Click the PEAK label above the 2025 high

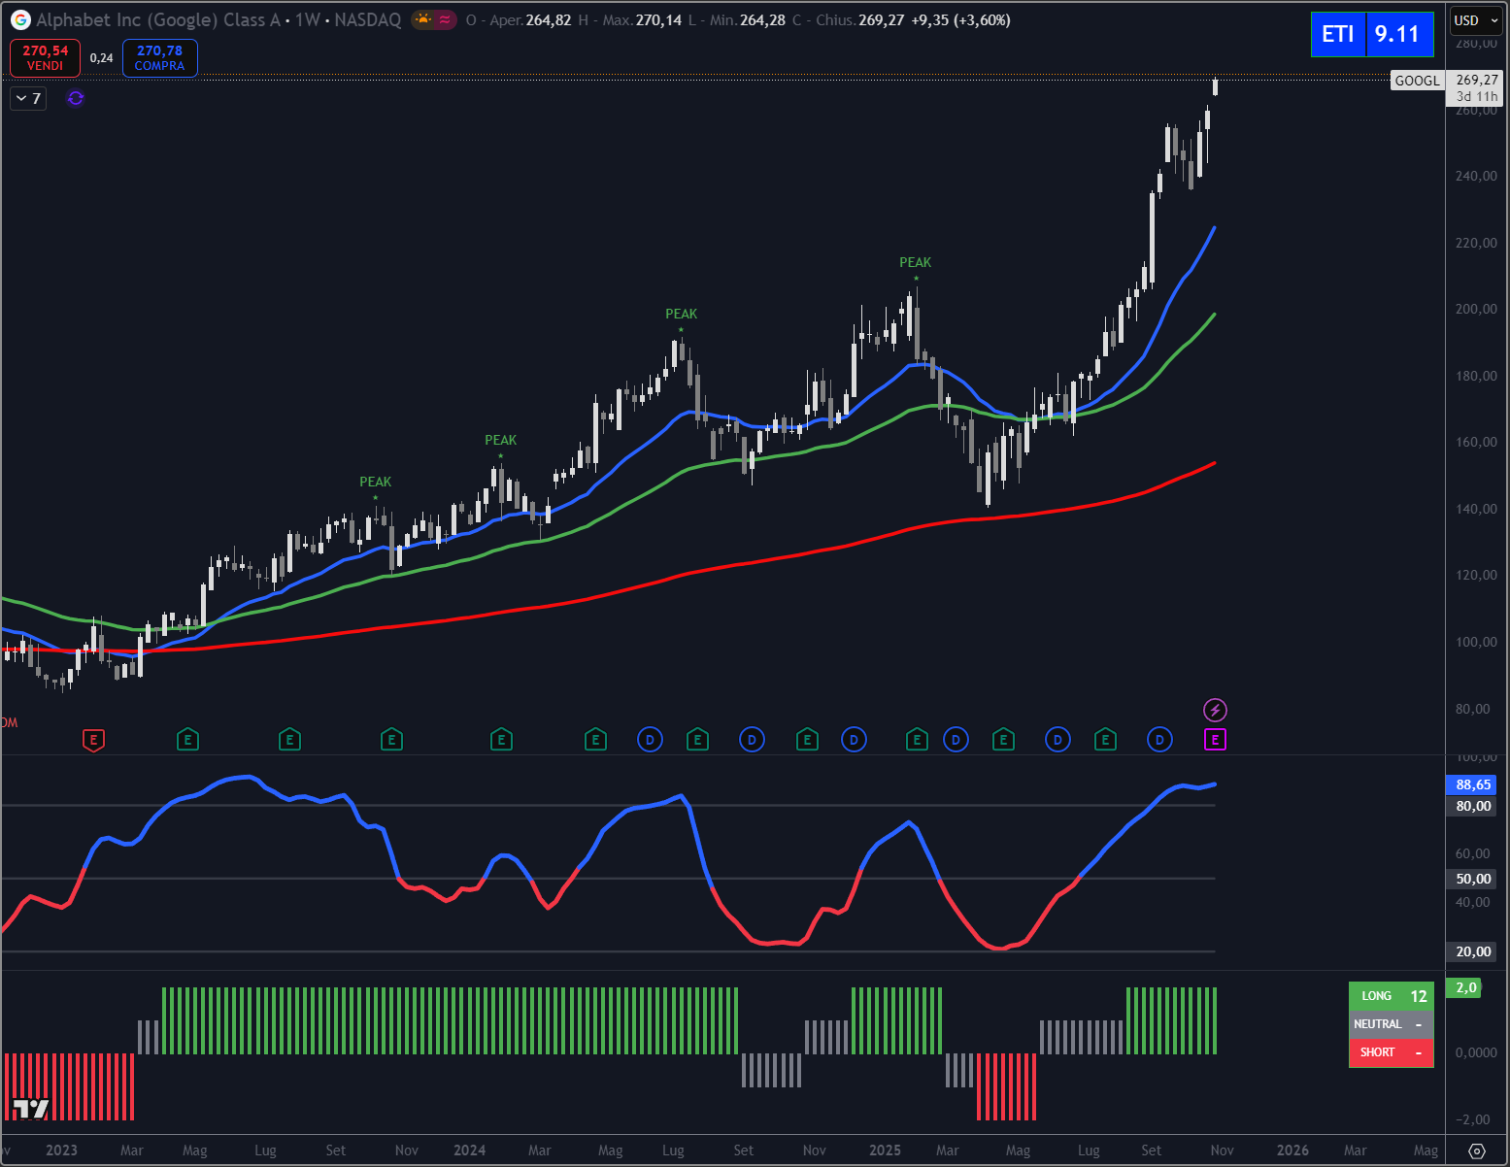[x=915, y=262]
